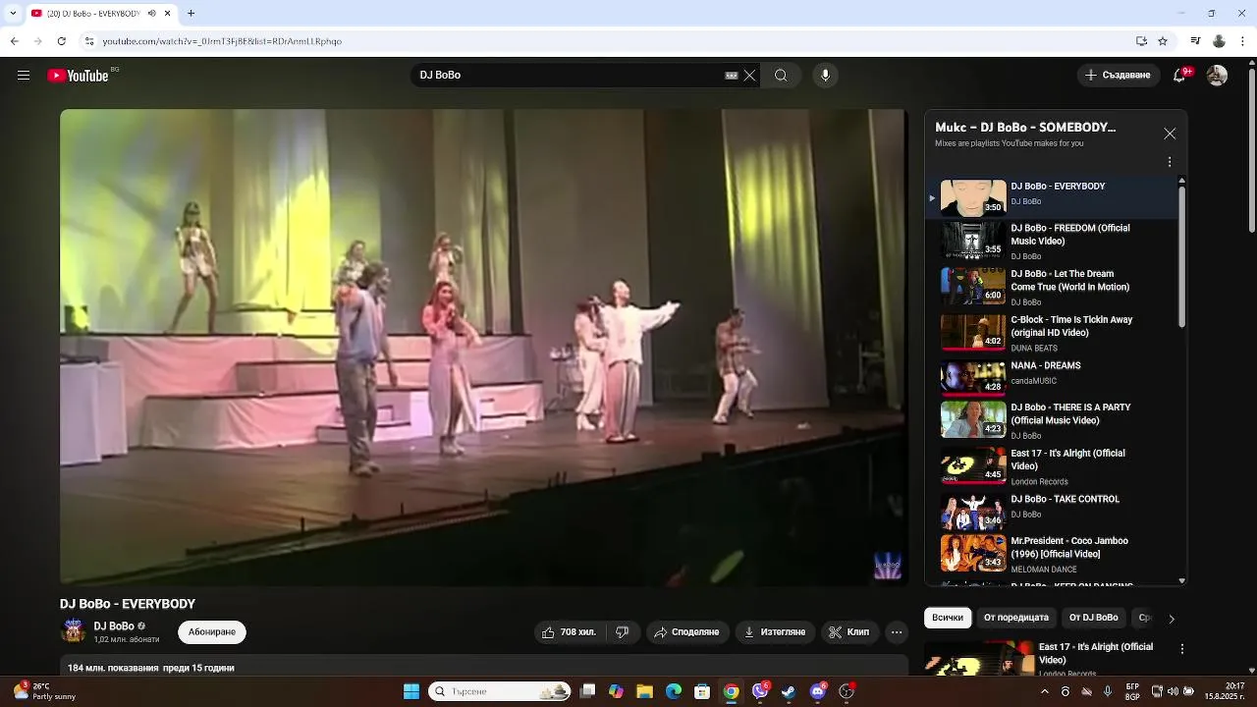Open Microsoft Edge from taskbar
1257x707 pixels.
coord(674,691)
